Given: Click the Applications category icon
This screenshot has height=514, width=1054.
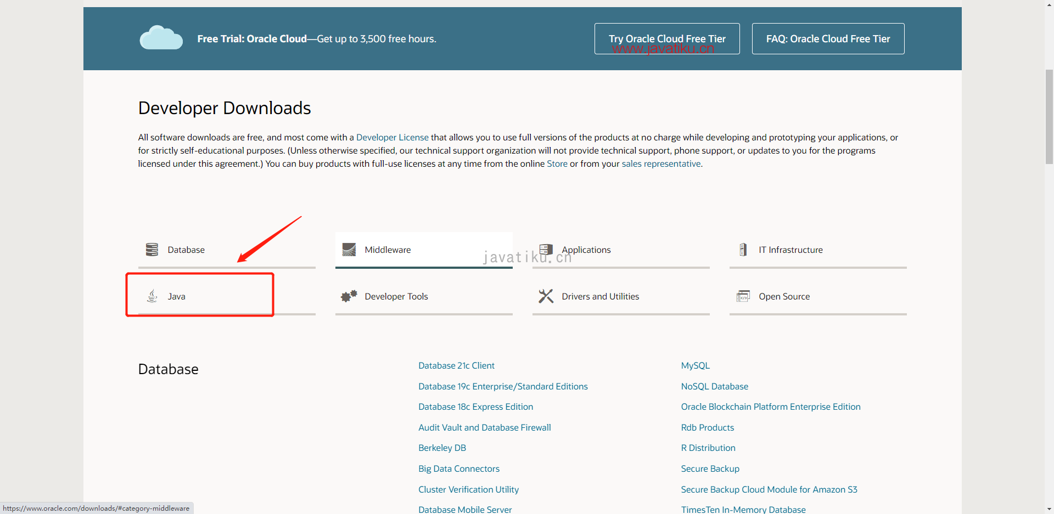Looking at the screenshot, I should click(546, 250).
